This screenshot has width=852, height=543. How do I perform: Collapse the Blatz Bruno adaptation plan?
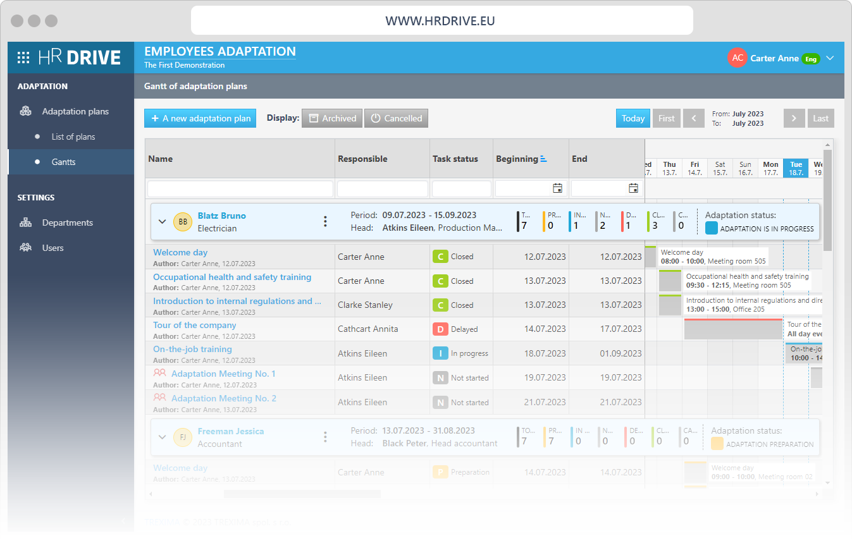162,221
